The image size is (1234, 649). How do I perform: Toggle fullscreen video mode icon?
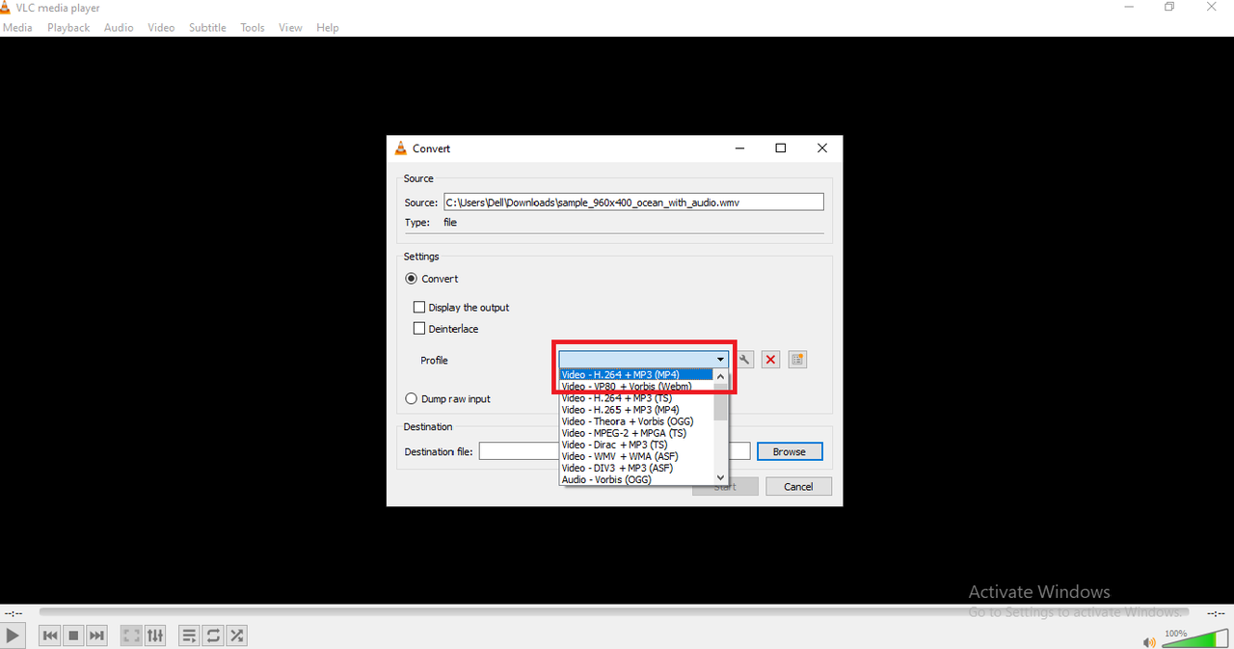[130, 635]
